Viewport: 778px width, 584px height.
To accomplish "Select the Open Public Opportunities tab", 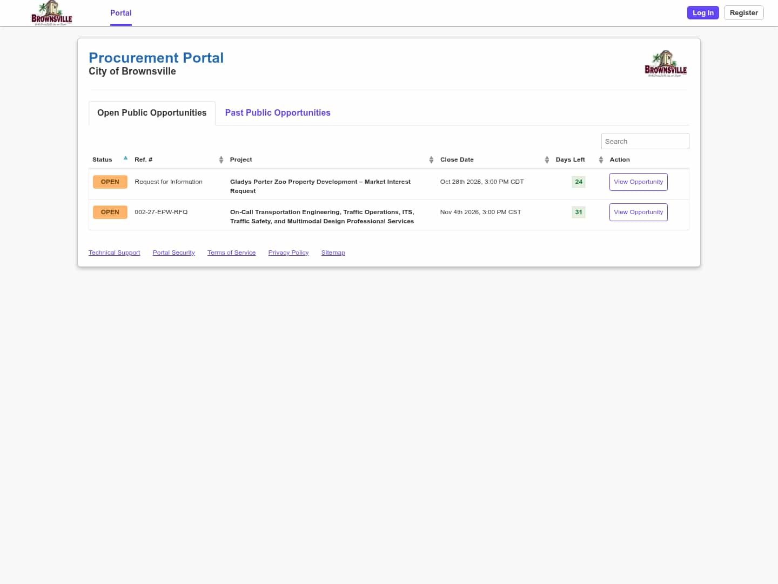I will coord(152,112).
